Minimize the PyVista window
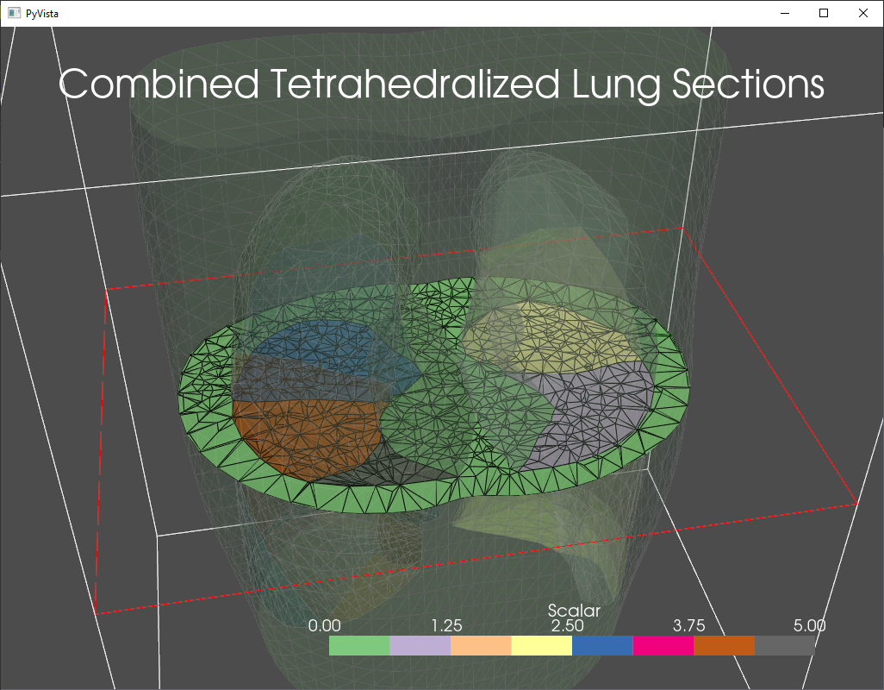 click(785, 13)
